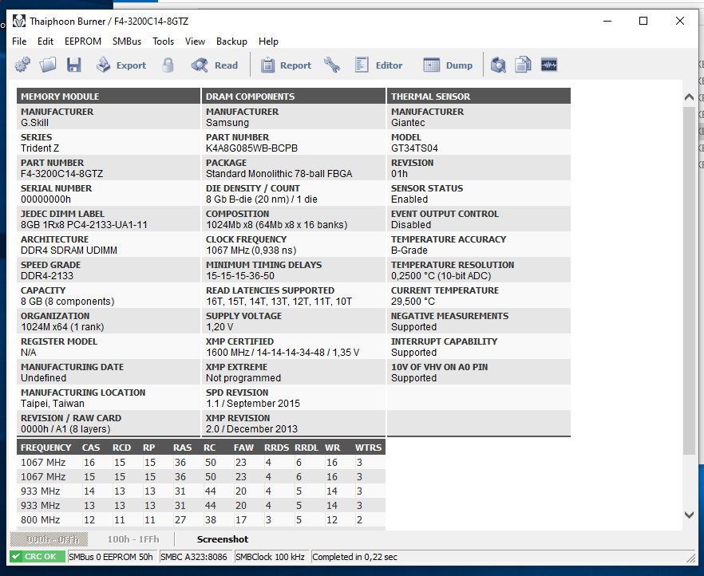Click the DRAM COMPONENTS column header
The width and height of the screenshot is (704, 576).
click(x=294, y=97)
